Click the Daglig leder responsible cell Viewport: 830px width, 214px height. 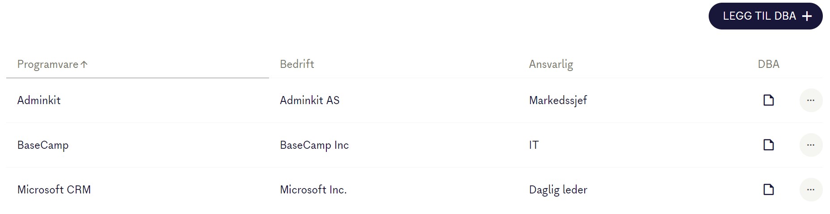click(558, 190)
